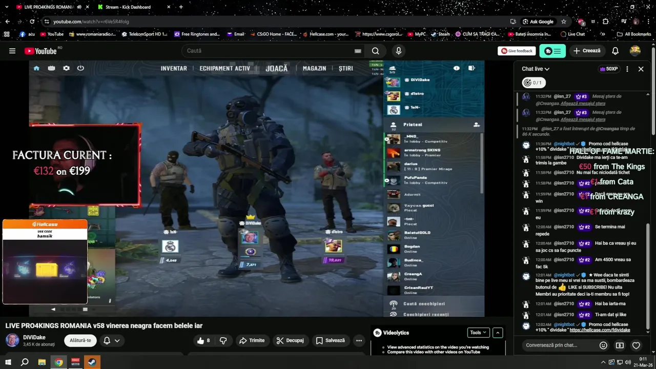
Task: Open the Hellcase bookmark
Action: (x=325, y=34)
